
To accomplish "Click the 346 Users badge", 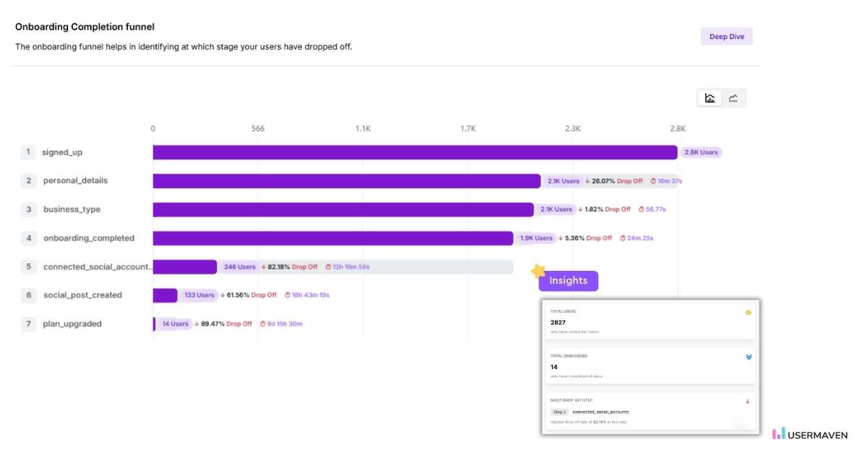I will click(239, 267).
